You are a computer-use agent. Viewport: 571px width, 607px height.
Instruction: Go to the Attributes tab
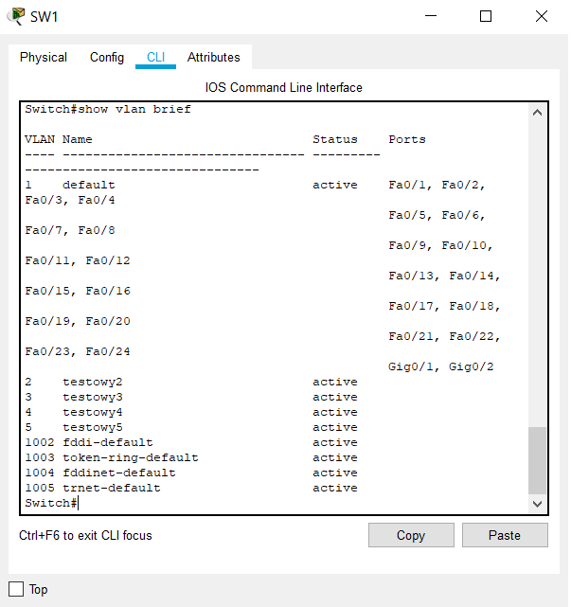(213, 57)
